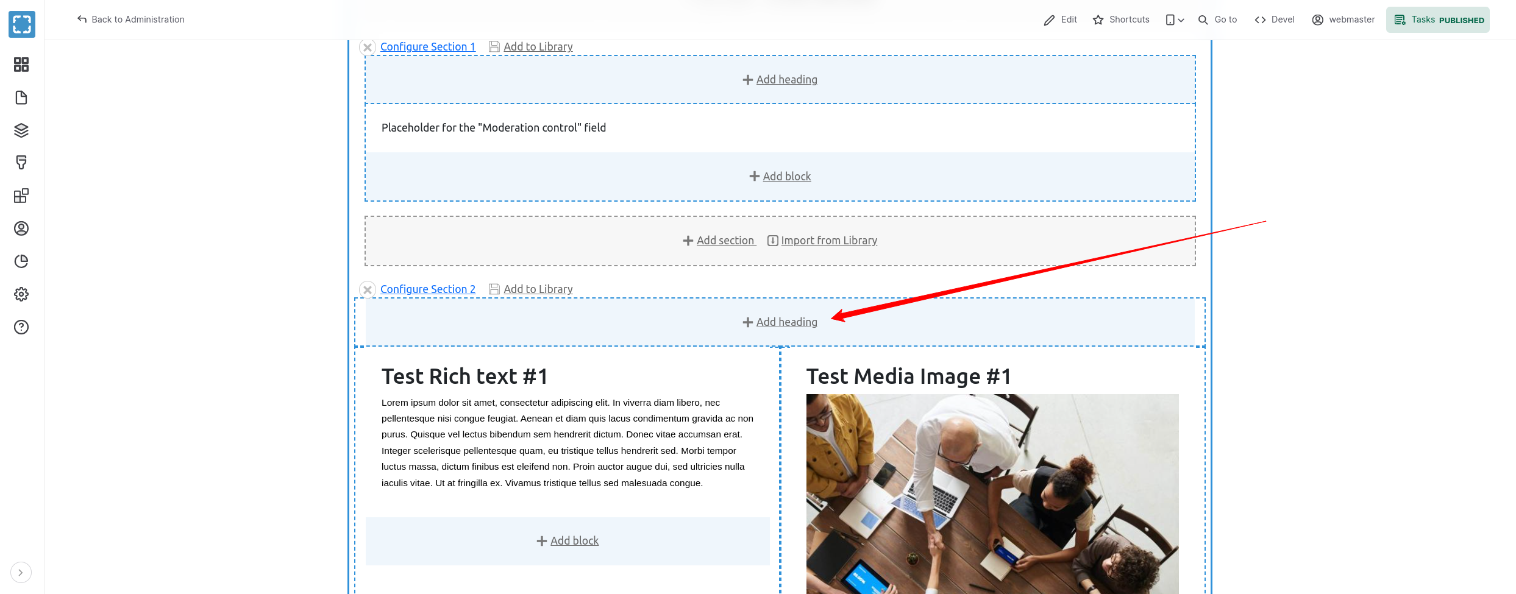Remove Section 2 with its X icon

368,290
